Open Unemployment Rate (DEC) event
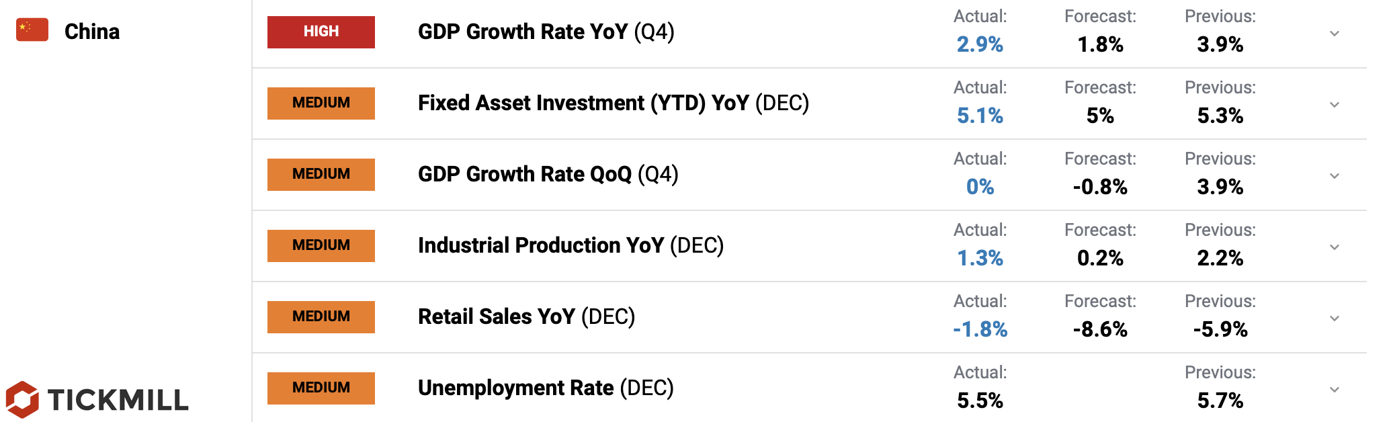Screen dimensions: 1391x422 tap(545, 388)
